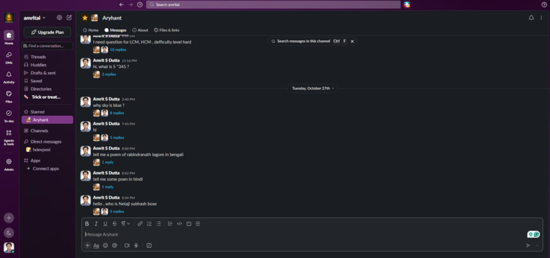Open Agents & tools in left rail
Image resolution: width=550 pixels, height=258 pixels.
(x=9, y=138)
